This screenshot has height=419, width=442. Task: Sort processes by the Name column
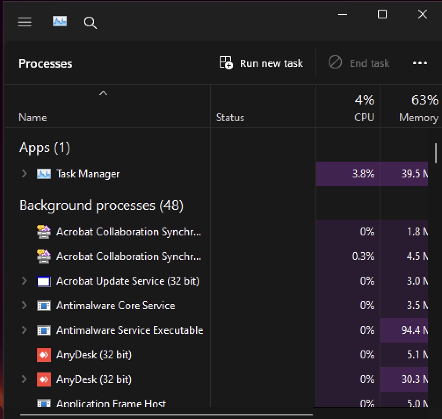pyautogui.click(x=33, y=118)
